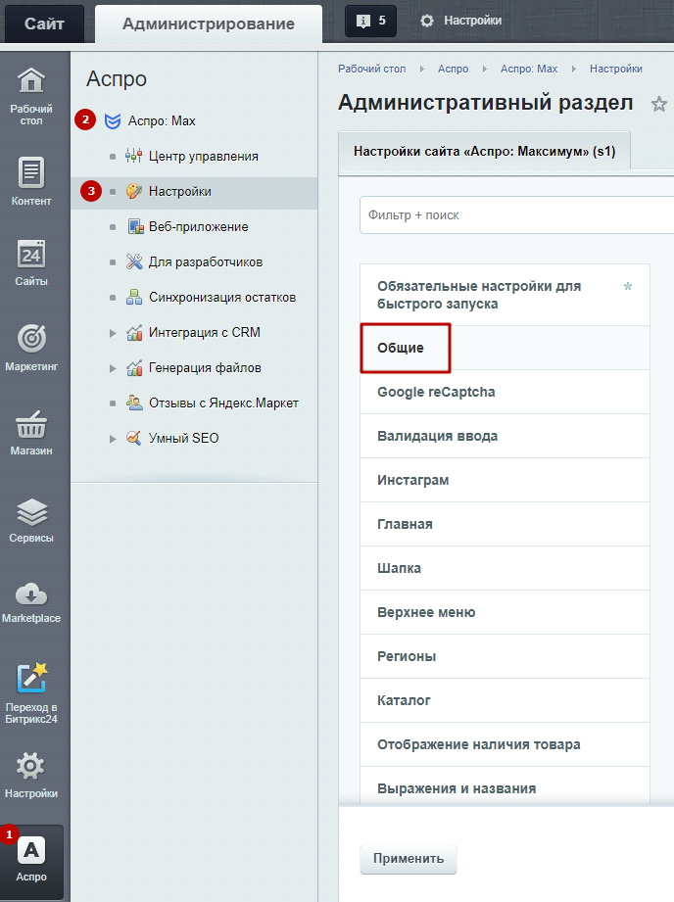Open the Инстаграм settings section
This screenshot has height=902, width=674.
tap(505, 480)
